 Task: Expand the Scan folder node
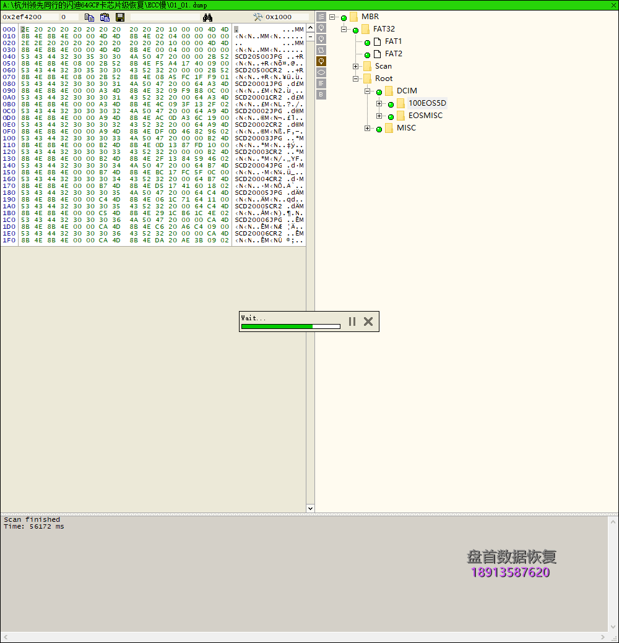pos(355,66)
